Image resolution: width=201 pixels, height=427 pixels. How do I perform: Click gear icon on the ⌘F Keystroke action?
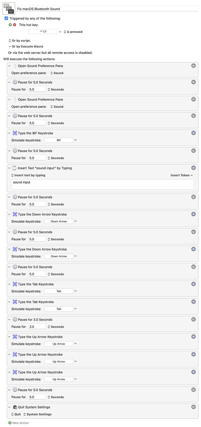coord(193,133)
